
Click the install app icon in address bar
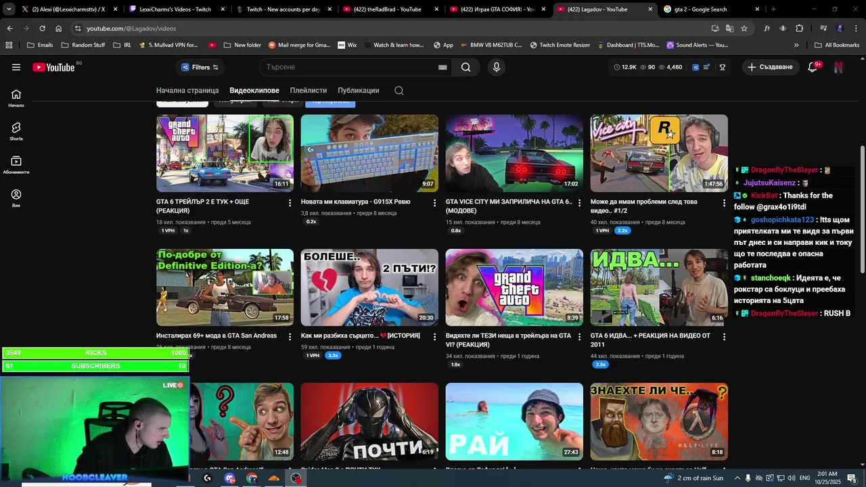click(x=715, y=28)
